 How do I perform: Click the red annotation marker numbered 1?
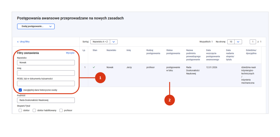pyautogui.click(x=100, y=78)
